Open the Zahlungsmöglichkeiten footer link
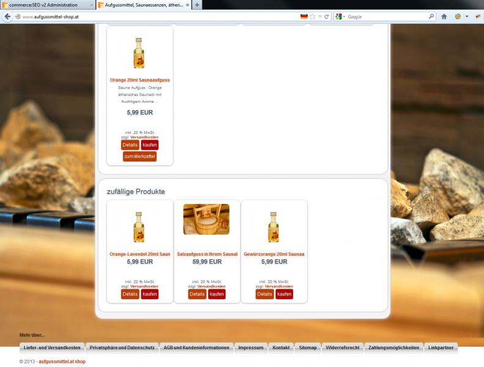 tap(393, 347)
